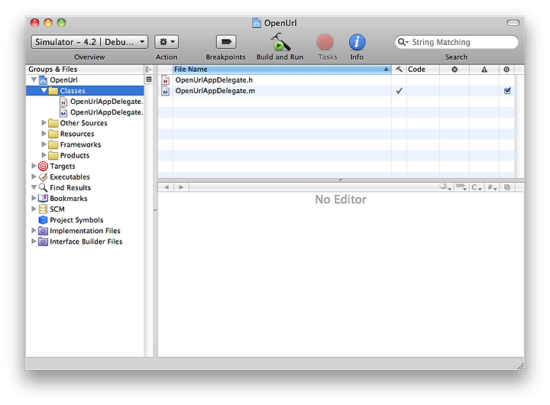550x405 pixels.
Task: Click the sidebar column split icon
Action: 148,69
